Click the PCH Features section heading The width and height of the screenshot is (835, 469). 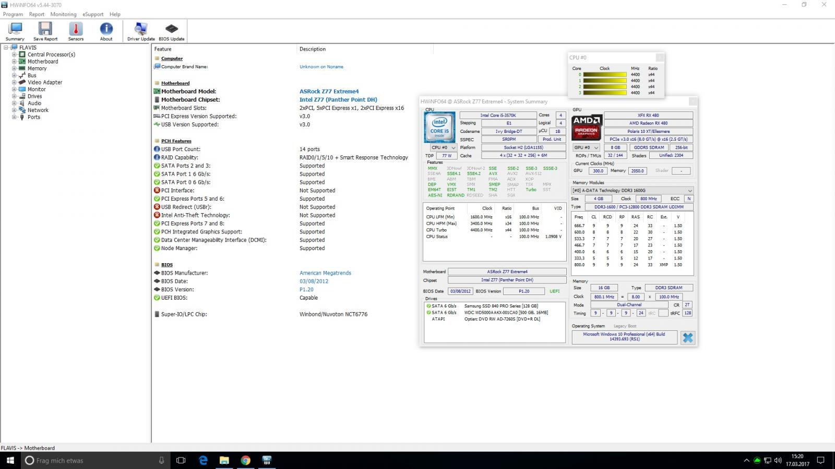(176, 141)
